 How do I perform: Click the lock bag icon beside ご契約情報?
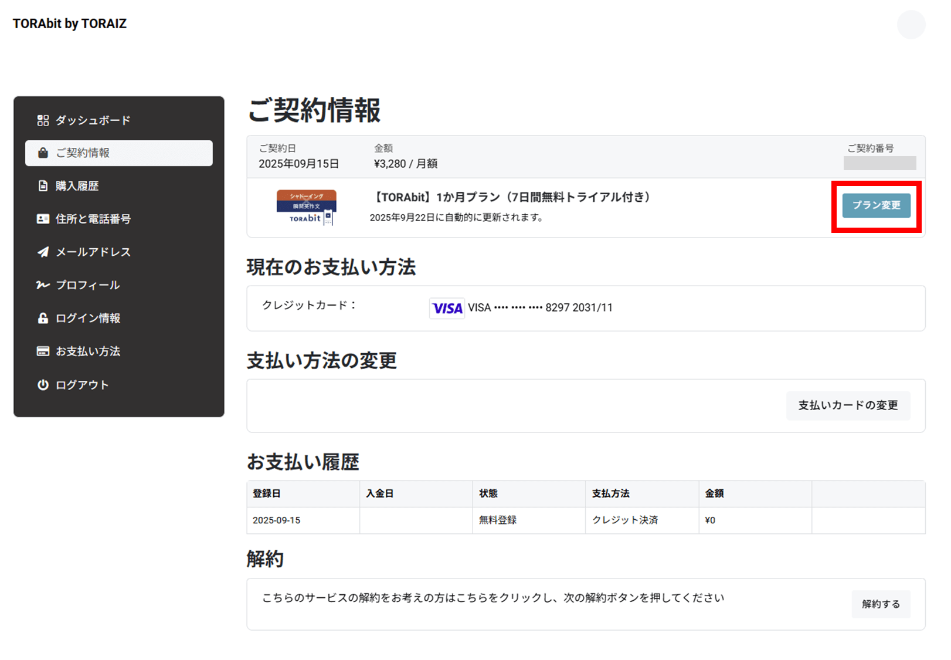pyautogui.click(x=43, y=153)
